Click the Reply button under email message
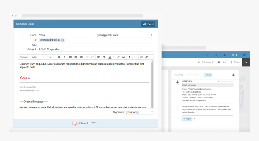Viewport: 259px width, 141px height. click(x=187, y=119)
